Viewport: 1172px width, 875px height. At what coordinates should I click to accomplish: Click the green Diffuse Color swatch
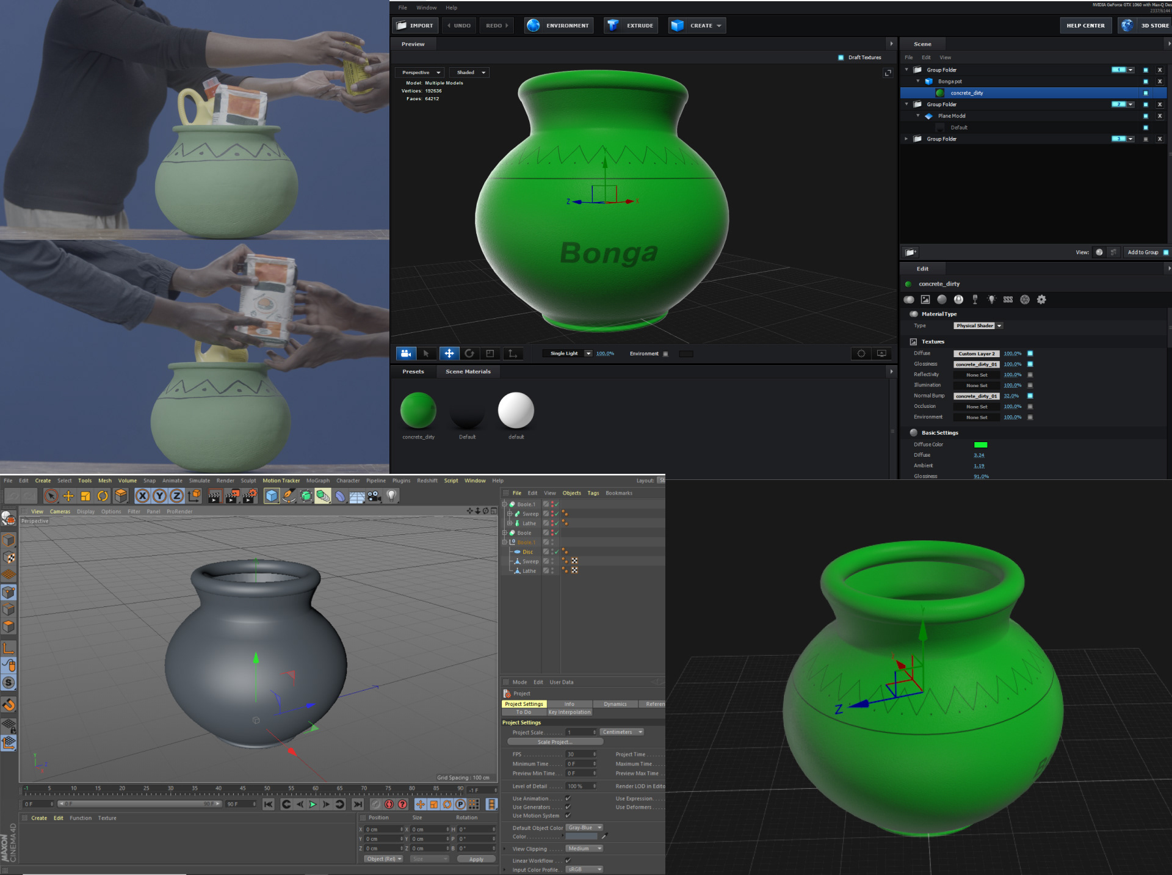coord(980,445)
